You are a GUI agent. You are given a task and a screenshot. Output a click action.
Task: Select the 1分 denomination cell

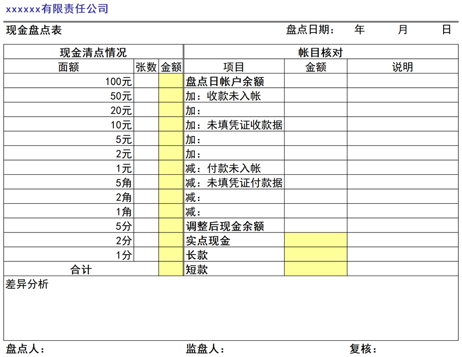(x=69, y=254)
